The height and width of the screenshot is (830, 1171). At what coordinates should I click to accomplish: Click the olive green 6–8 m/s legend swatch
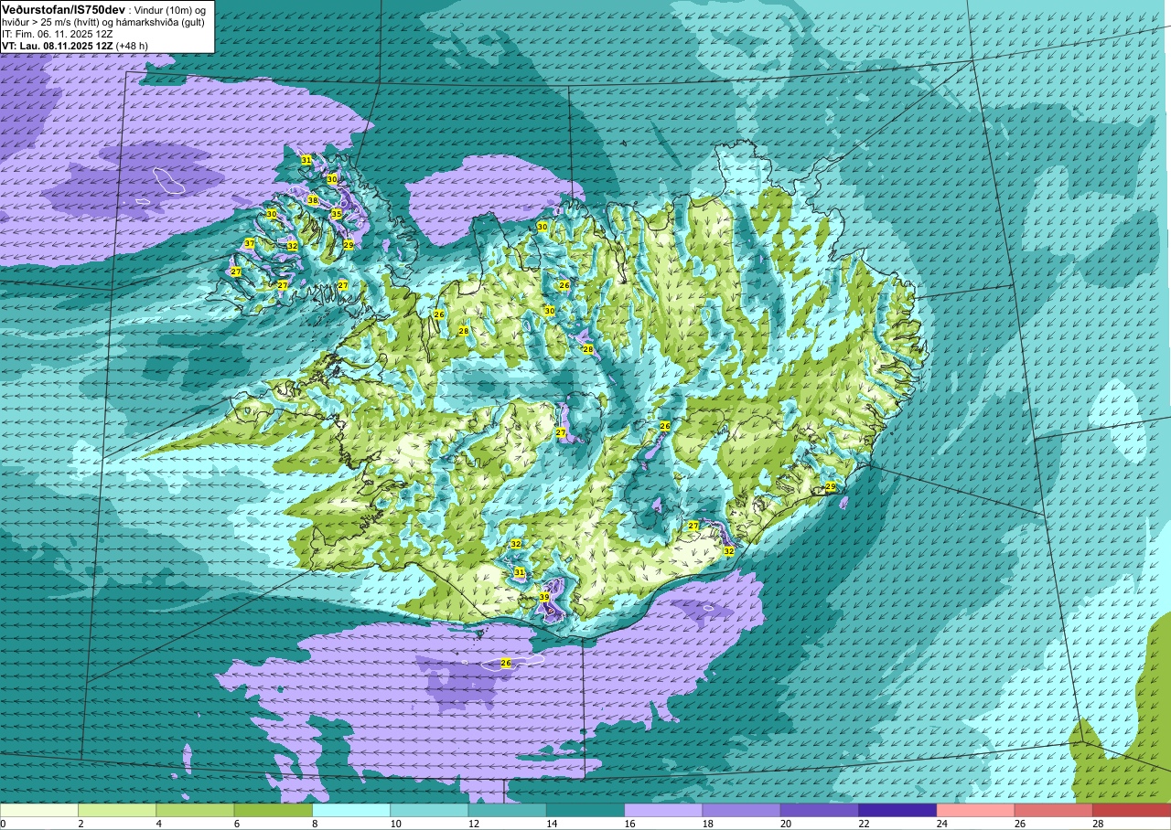point(274,810)
